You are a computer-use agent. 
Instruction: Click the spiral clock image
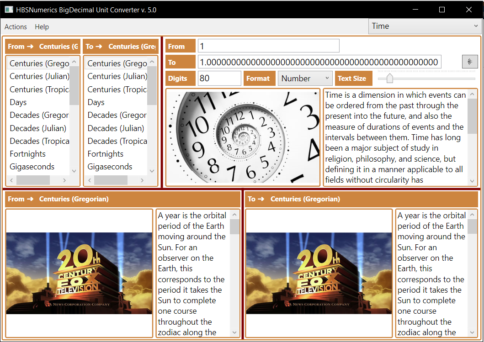243,137
